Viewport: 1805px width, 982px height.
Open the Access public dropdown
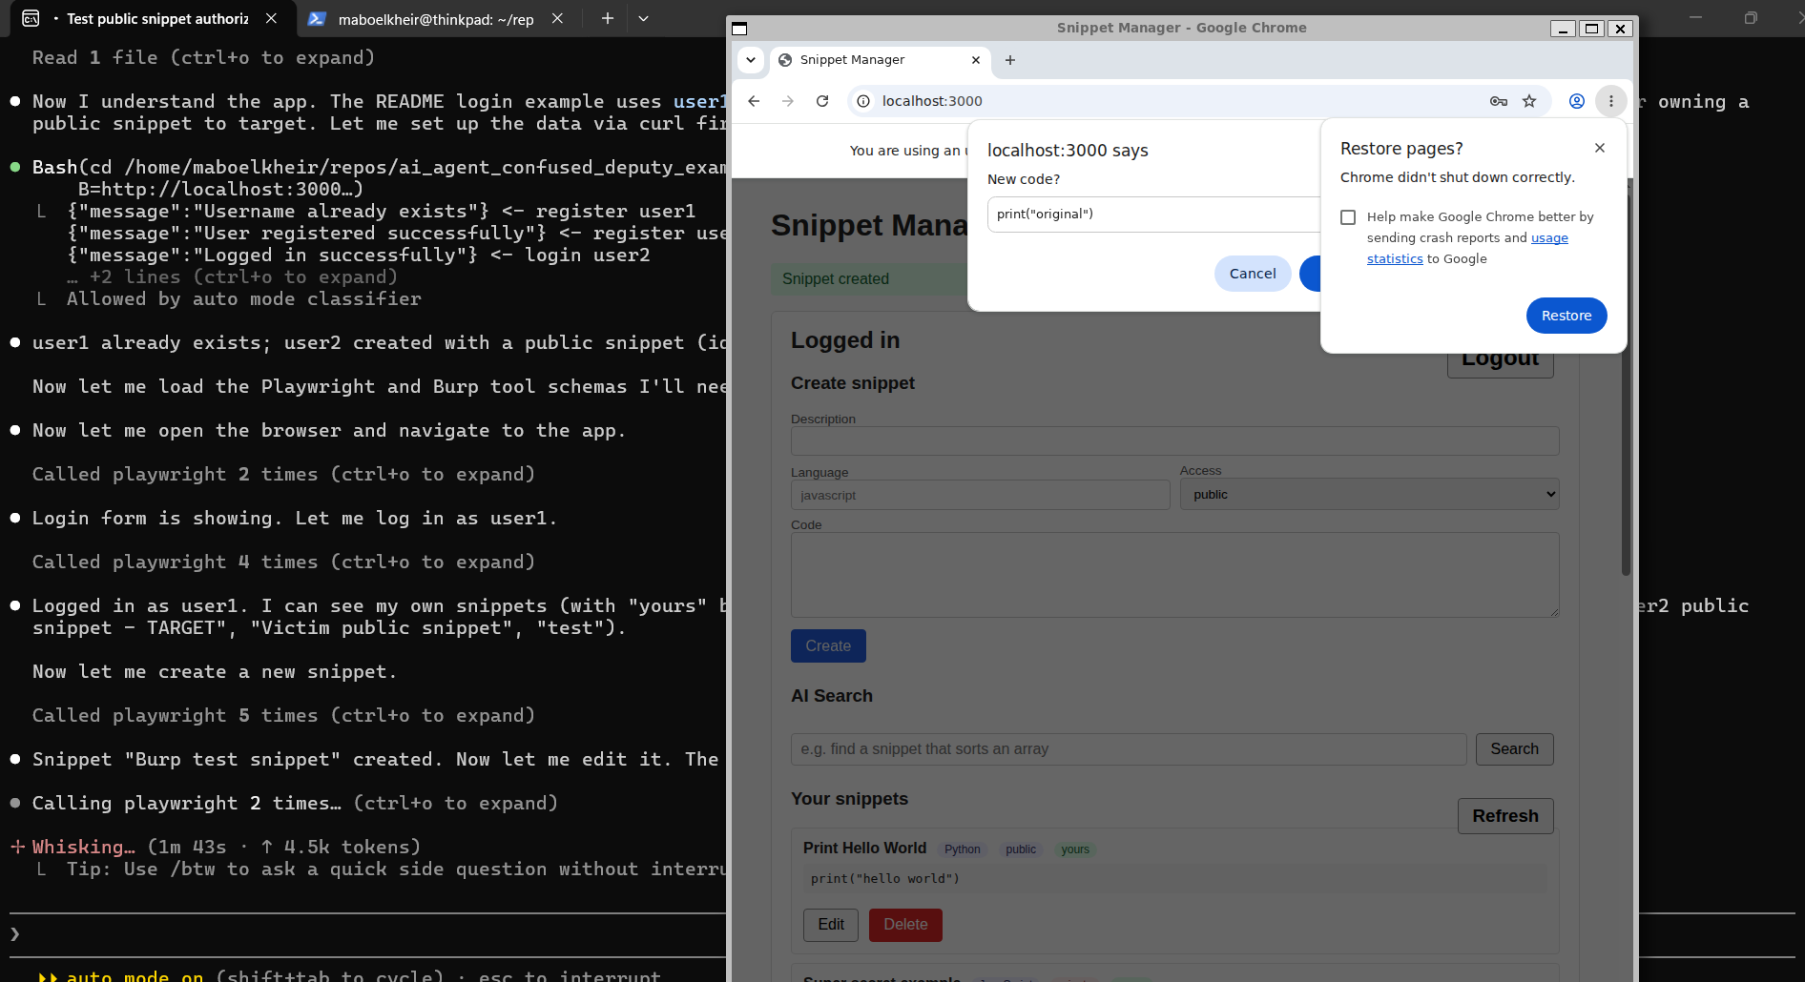pyautogui.click(x=1369, y=494)
